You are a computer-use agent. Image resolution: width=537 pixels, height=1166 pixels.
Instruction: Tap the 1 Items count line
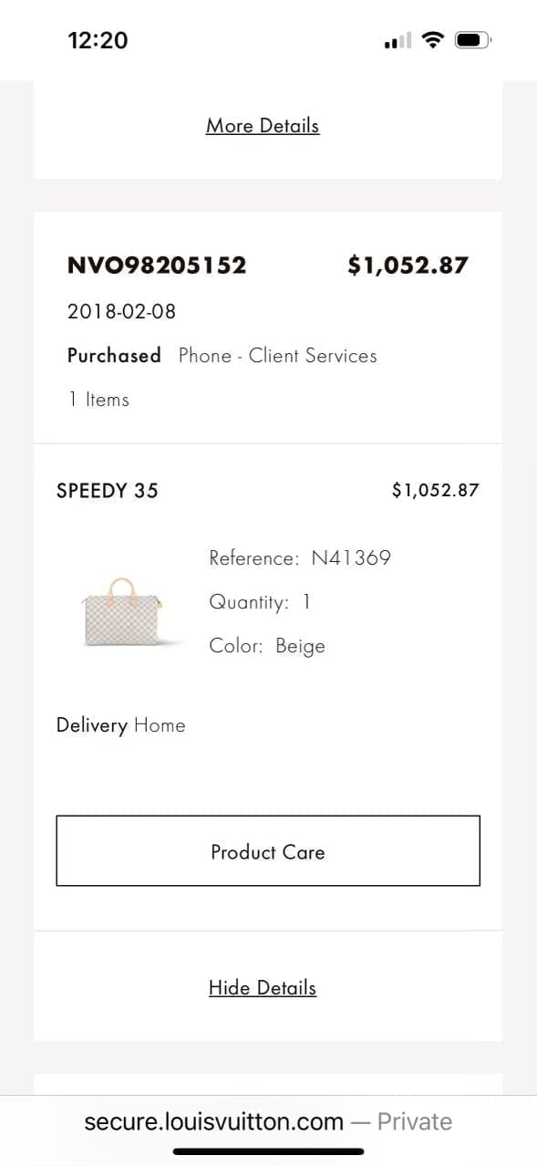[x=98, y=400]
